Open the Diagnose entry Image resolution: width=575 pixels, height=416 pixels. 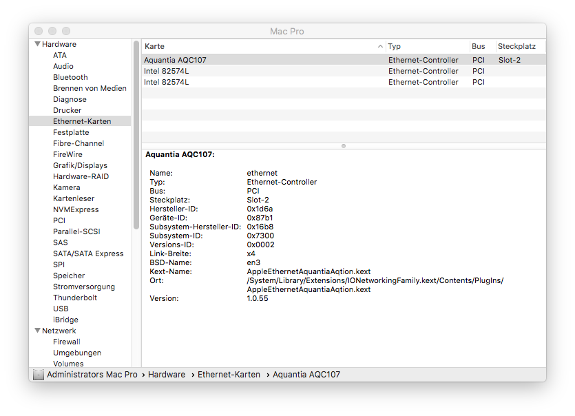(x=70, y=99)
